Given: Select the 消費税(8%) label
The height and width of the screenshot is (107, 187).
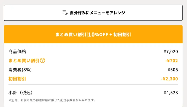Looking at the screenshot, I should tap(20, 70).
